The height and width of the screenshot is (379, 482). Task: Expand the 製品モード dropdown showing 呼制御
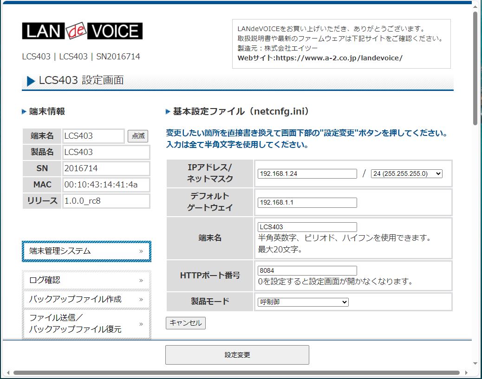point(303,302)
